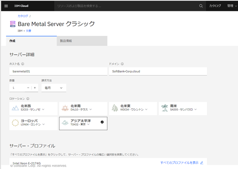Switch to the 製品情報 tab
The height and width of the screenshot is (169, 238).
coord(82,41)
